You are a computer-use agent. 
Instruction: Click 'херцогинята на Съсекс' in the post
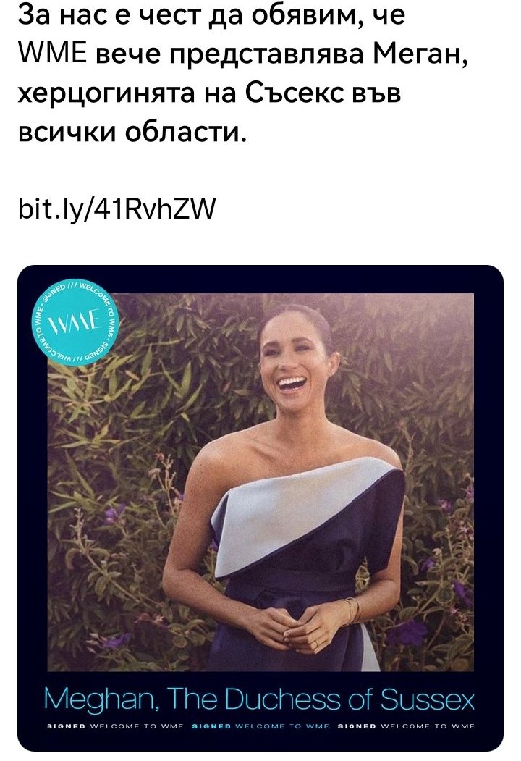[x=172, y=93]
